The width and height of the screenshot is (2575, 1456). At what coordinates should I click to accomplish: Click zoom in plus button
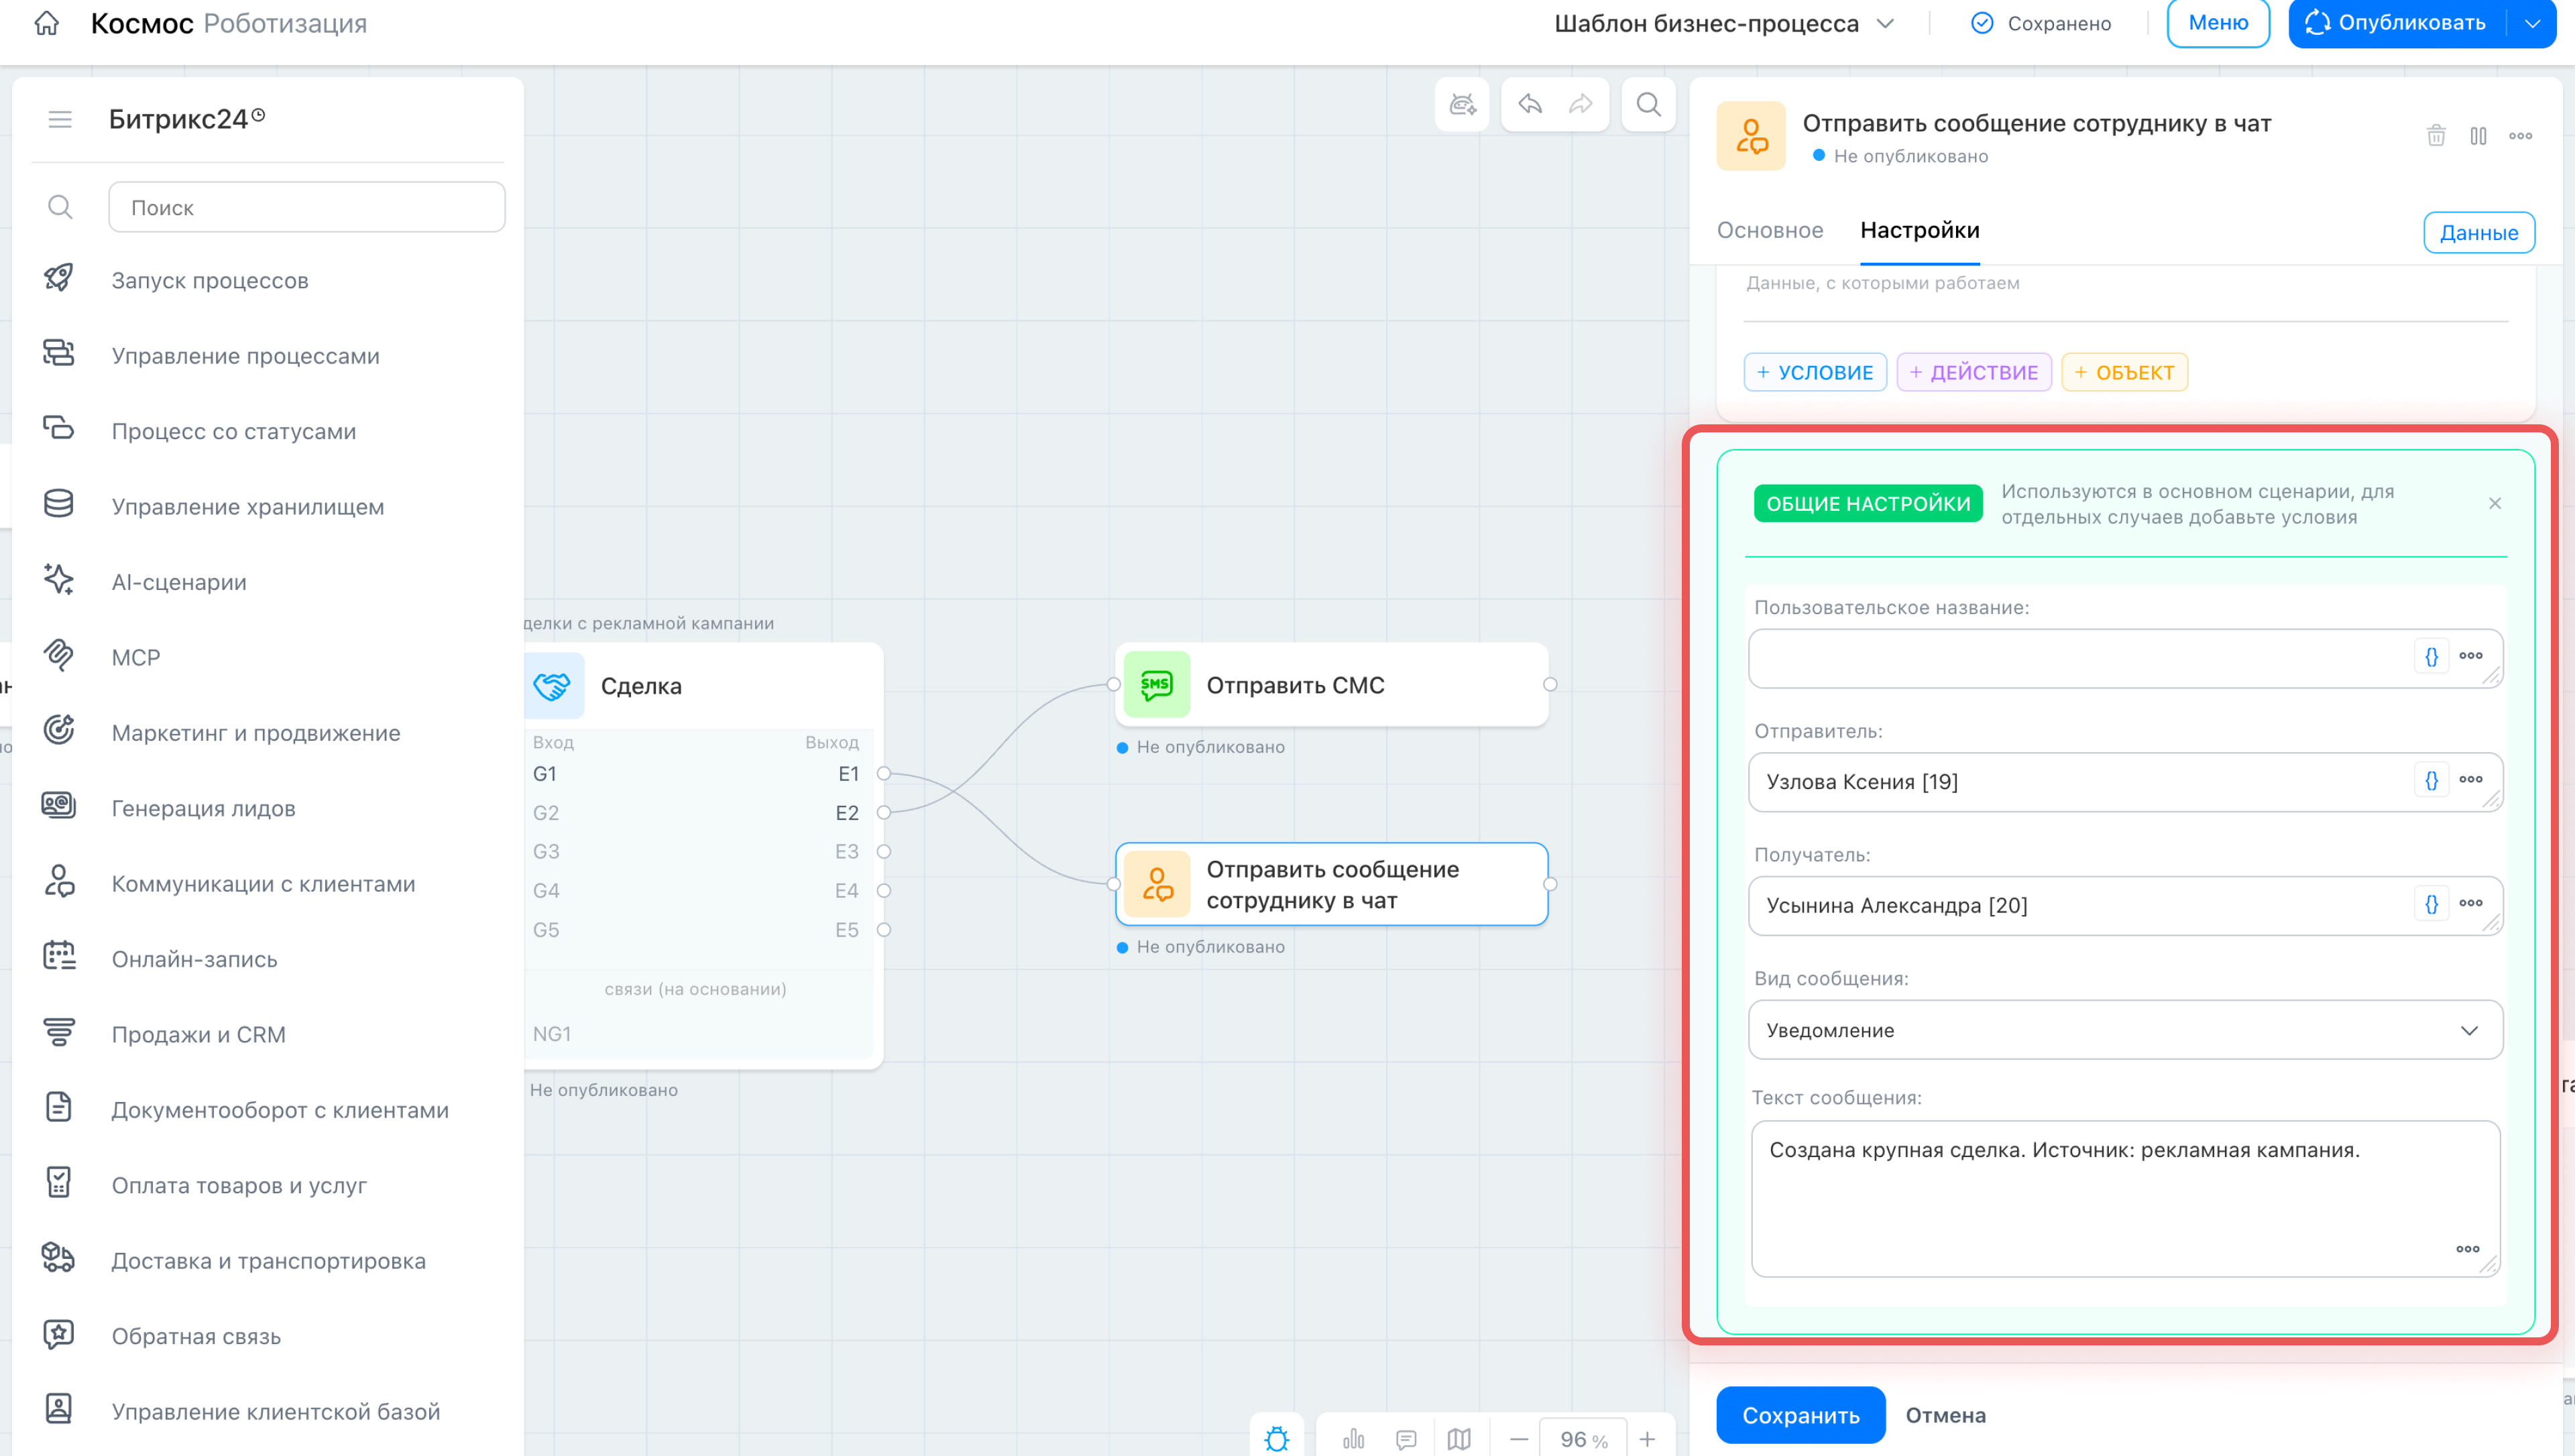click(x=1647, y=1439)
